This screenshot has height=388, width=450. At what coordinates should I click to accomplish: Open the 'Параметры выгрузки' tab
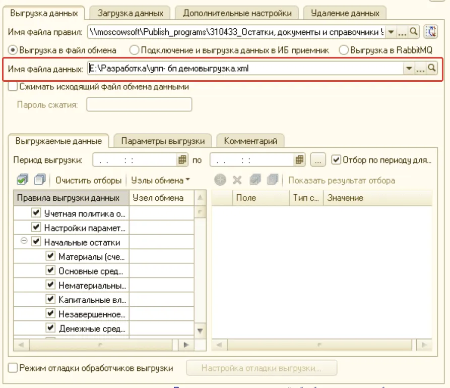tap(162, 141)
